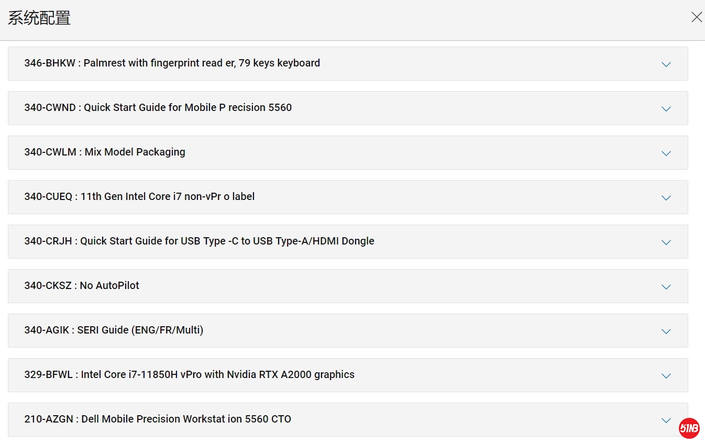Select the 346-BHKW Palmrest with fingerprint reader text

click(172, 63)
